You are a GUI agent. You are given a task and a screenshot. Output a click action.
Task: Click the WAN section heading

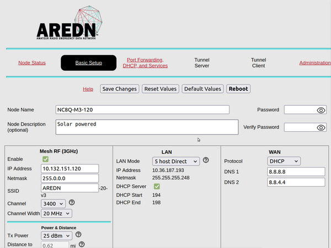coord(275,152)
